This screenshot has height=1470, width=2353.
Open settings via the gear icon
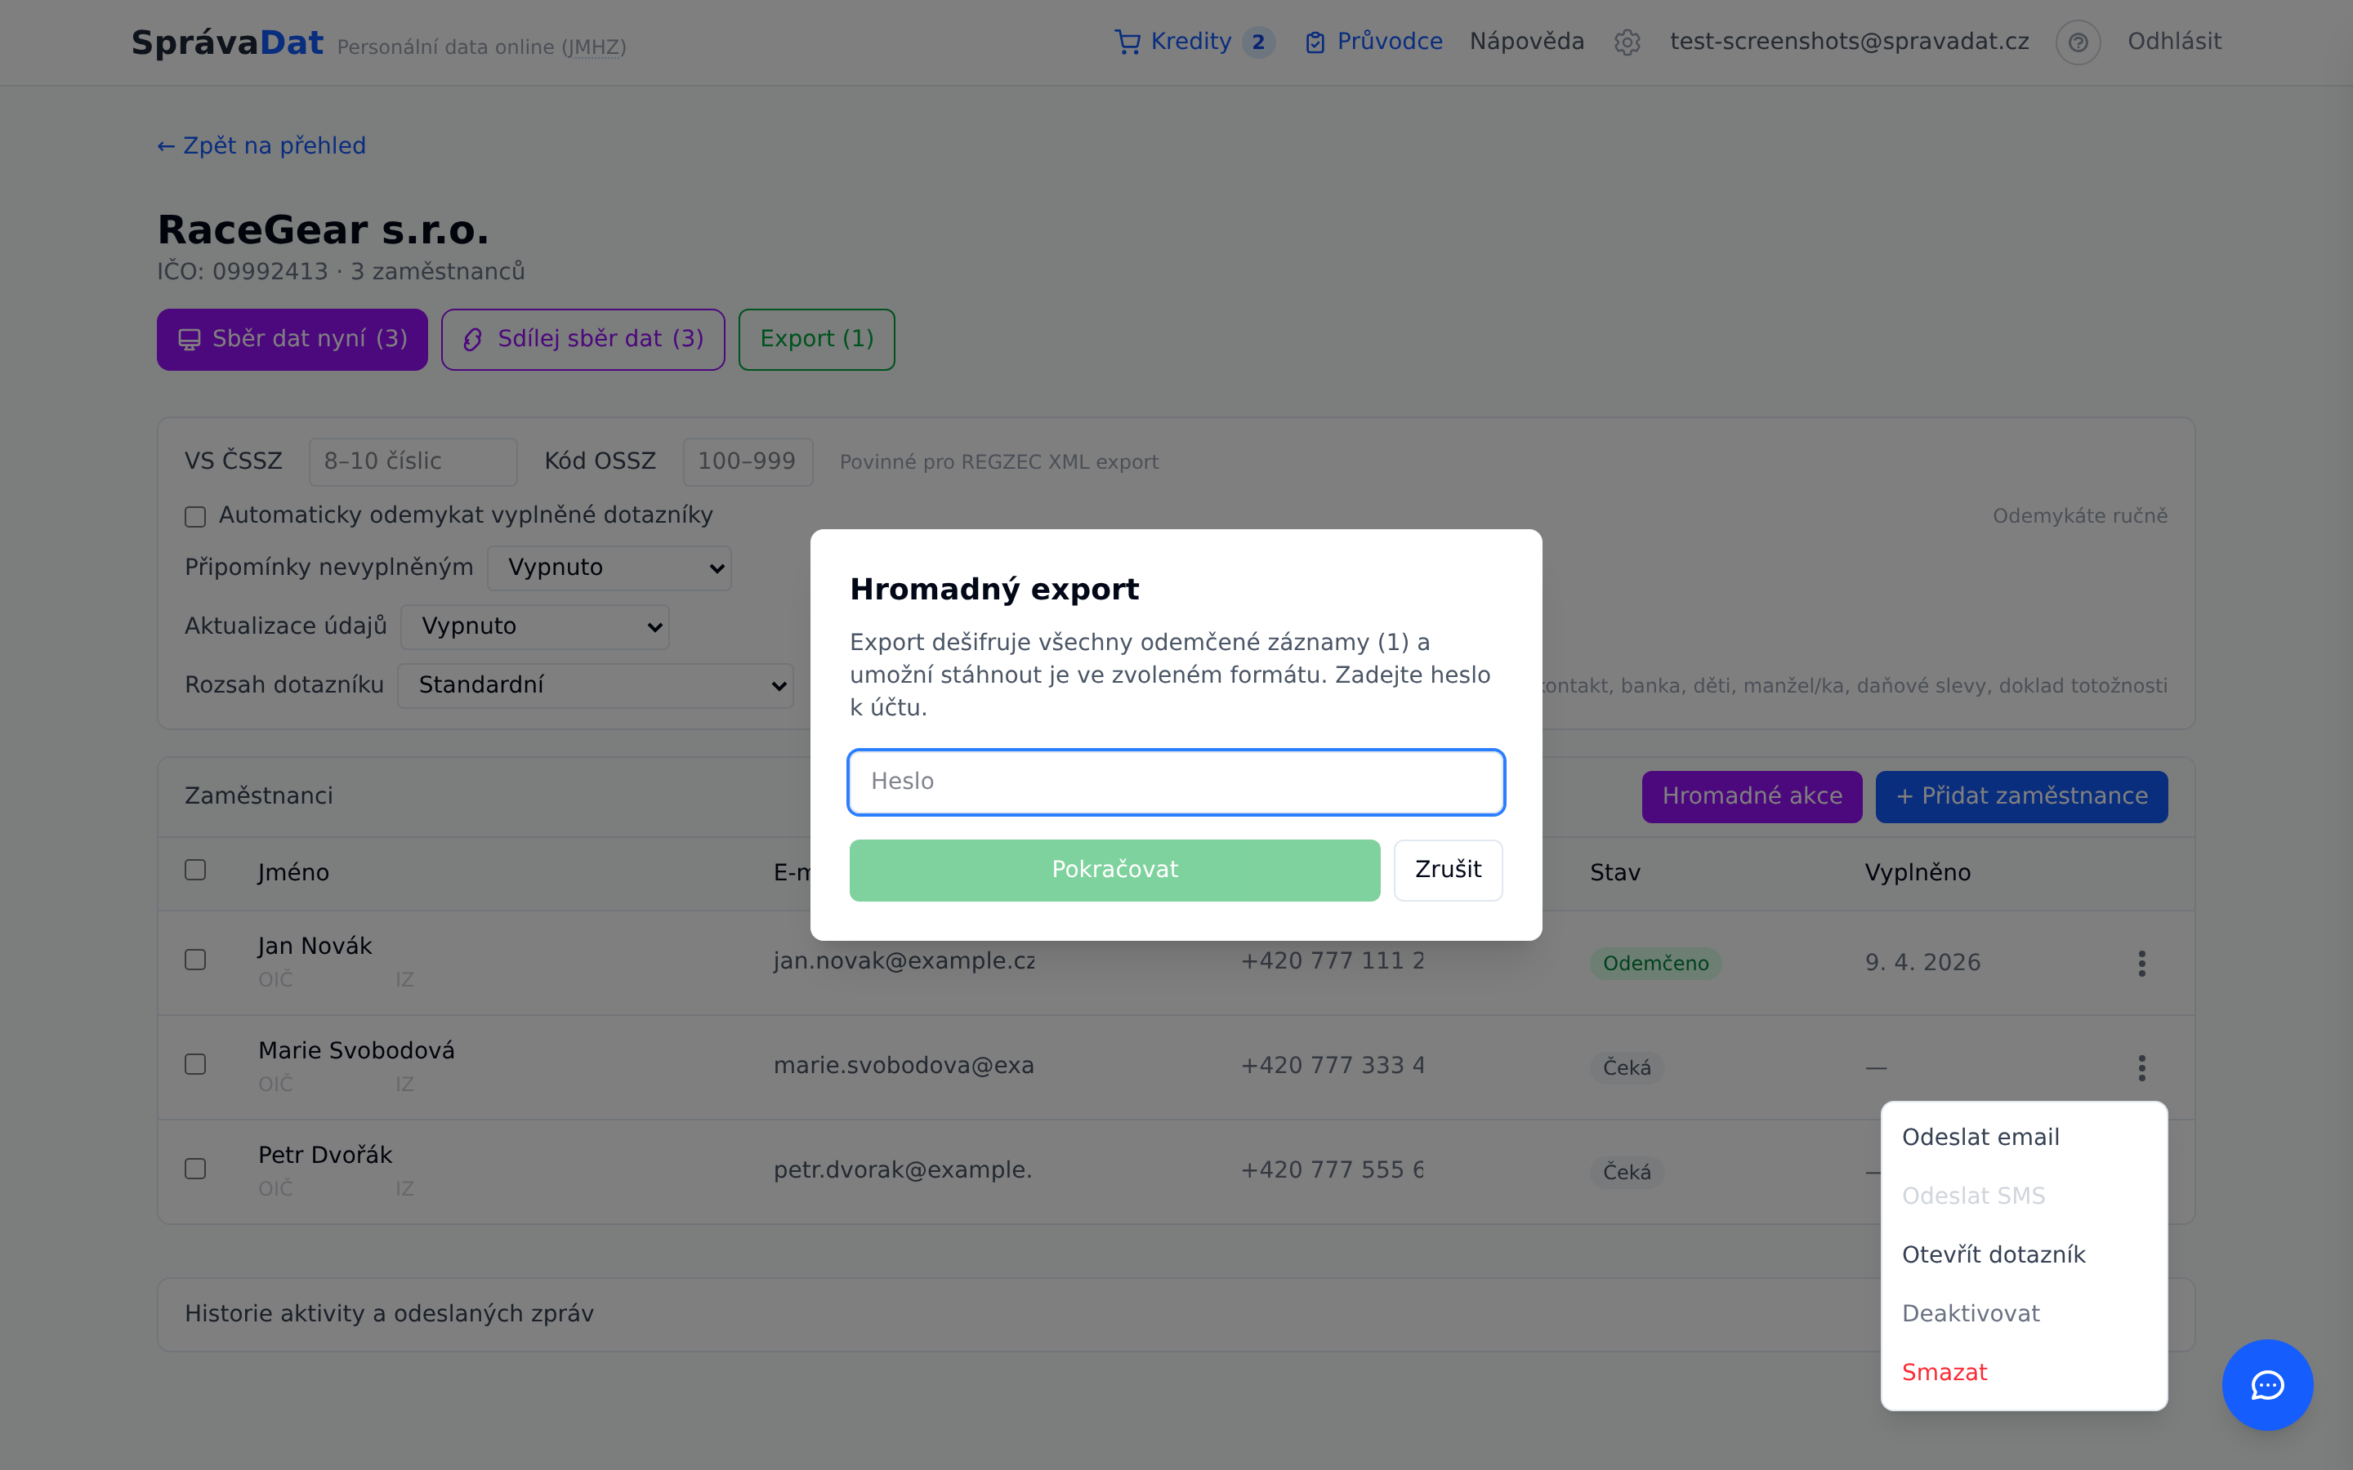coord(1627,42)
